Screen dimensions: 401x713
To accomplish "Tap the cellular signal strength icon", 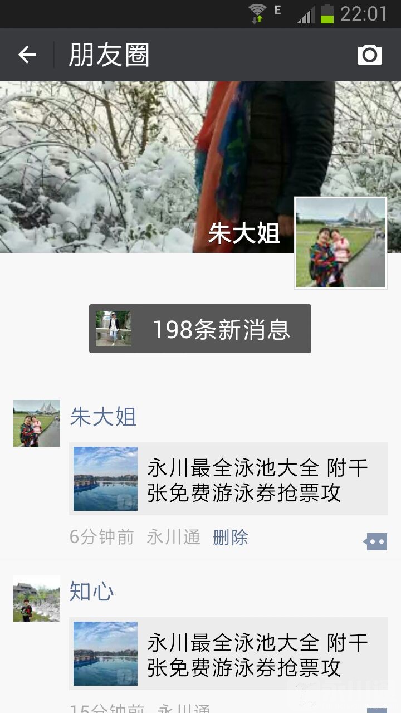I will (x=306, y=14).
